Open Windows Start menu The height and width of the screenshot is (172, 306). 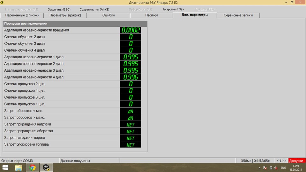6,168
